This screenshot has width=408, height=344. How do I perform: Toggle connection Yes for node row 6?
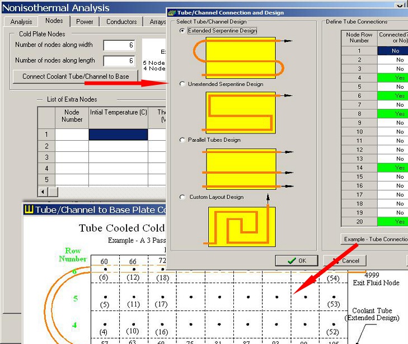pos(393,96)
